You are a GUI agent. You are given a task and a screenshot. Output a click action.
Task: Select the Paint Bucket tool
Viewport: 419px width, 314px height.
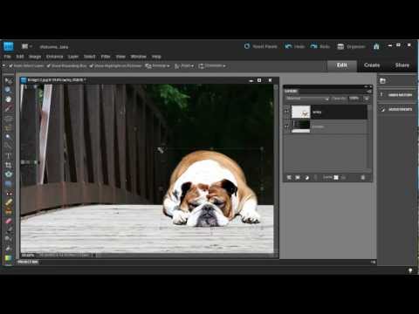(x=9, y=249)
